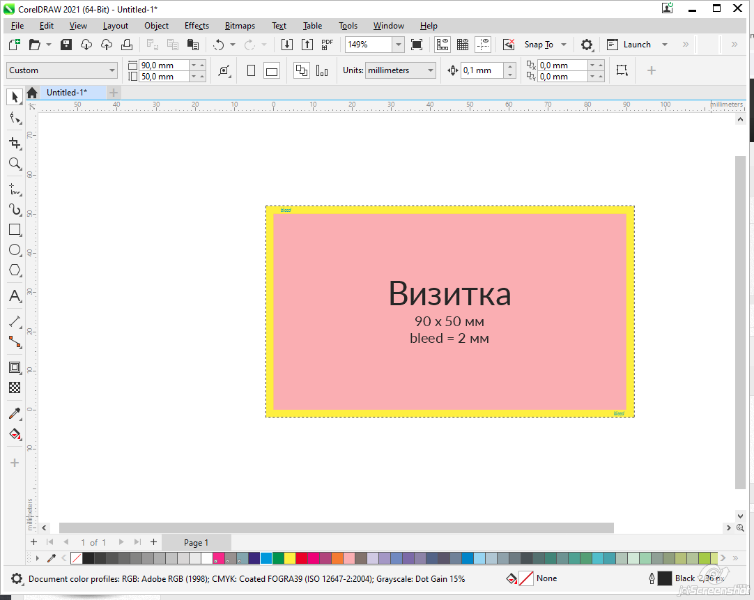Open the Bitmaps menu
This screenshot has width=754, height=600.
(x=240, y=26)
